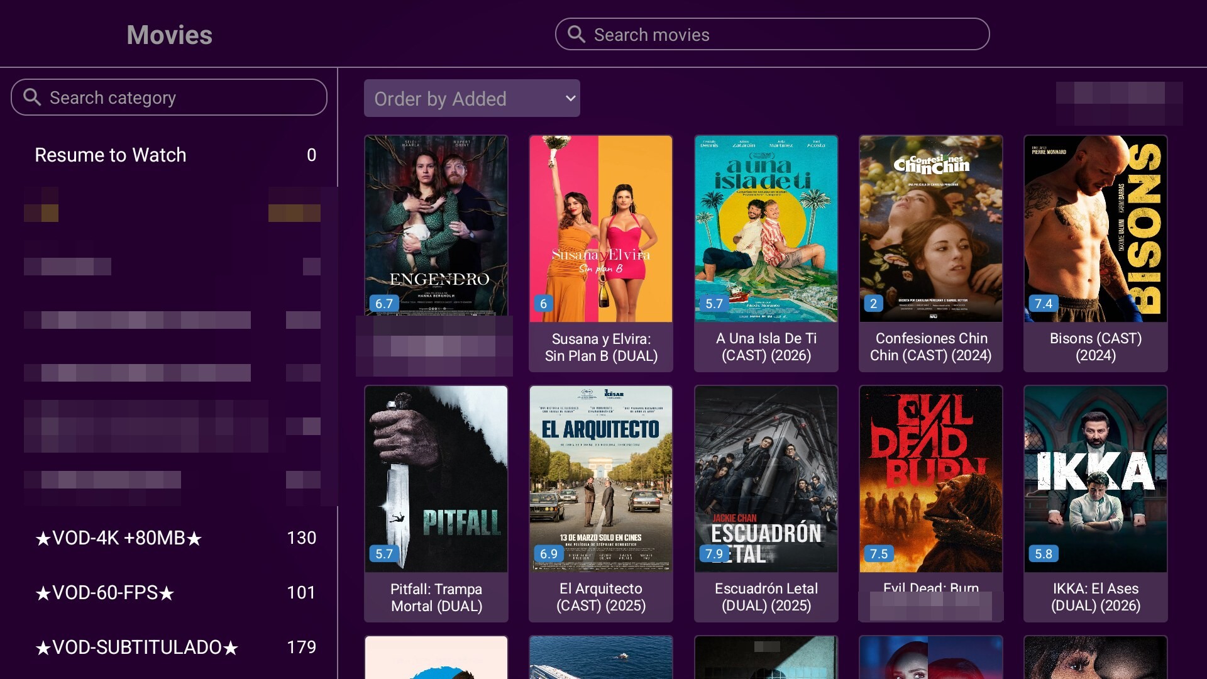The height and width of the screenshot is (679, 1207).
Task: Open the IKKA movie poster
Action: [1096, 479]
